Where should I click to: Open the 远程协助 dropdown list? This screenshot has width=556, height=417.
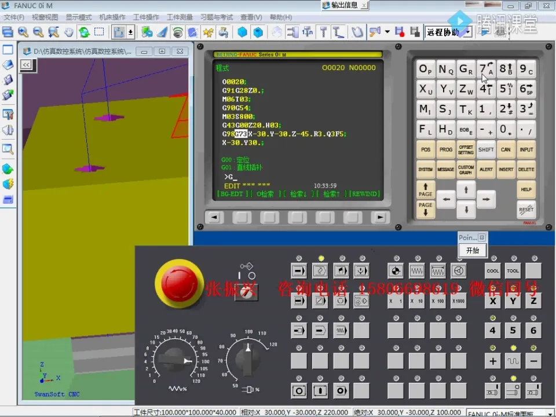click(467, 32)
